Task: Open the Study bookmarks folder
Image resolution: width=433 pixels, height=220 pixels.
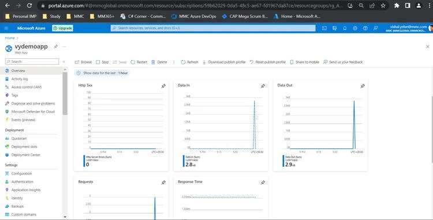Action: tap(51, 16)
